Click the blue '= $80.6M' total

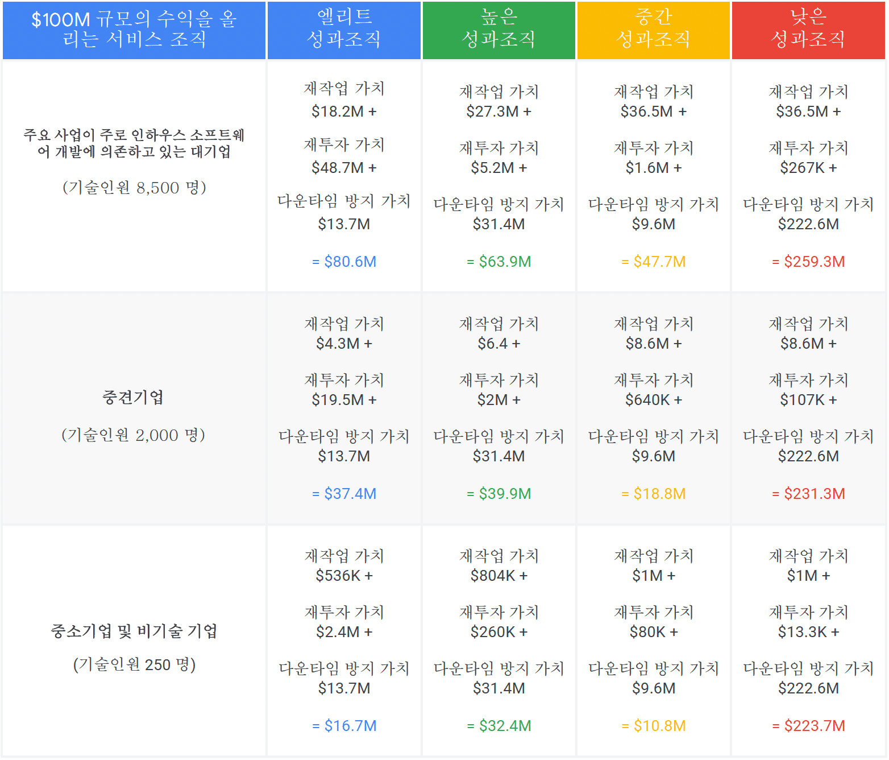coord(344,262)
